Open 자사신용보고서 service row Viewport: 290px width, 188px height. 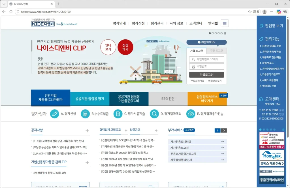pyautogui.click(x=197, y=148)
